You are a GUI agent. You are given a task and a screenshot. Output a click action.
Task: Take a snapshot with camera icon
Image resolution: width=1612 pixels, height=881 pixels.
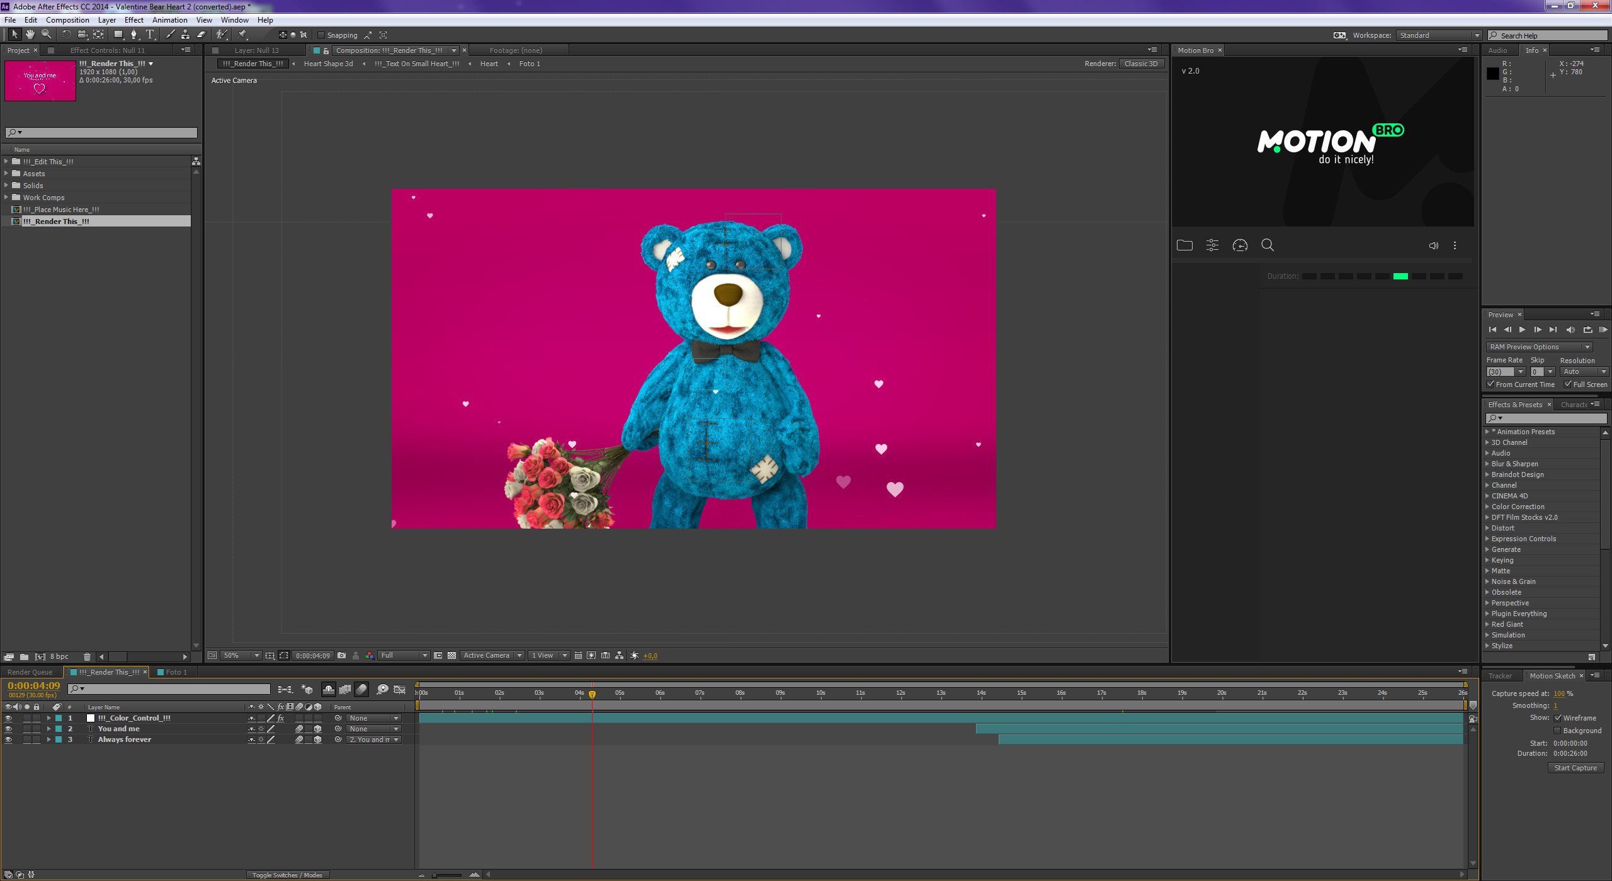pos(341,656)
